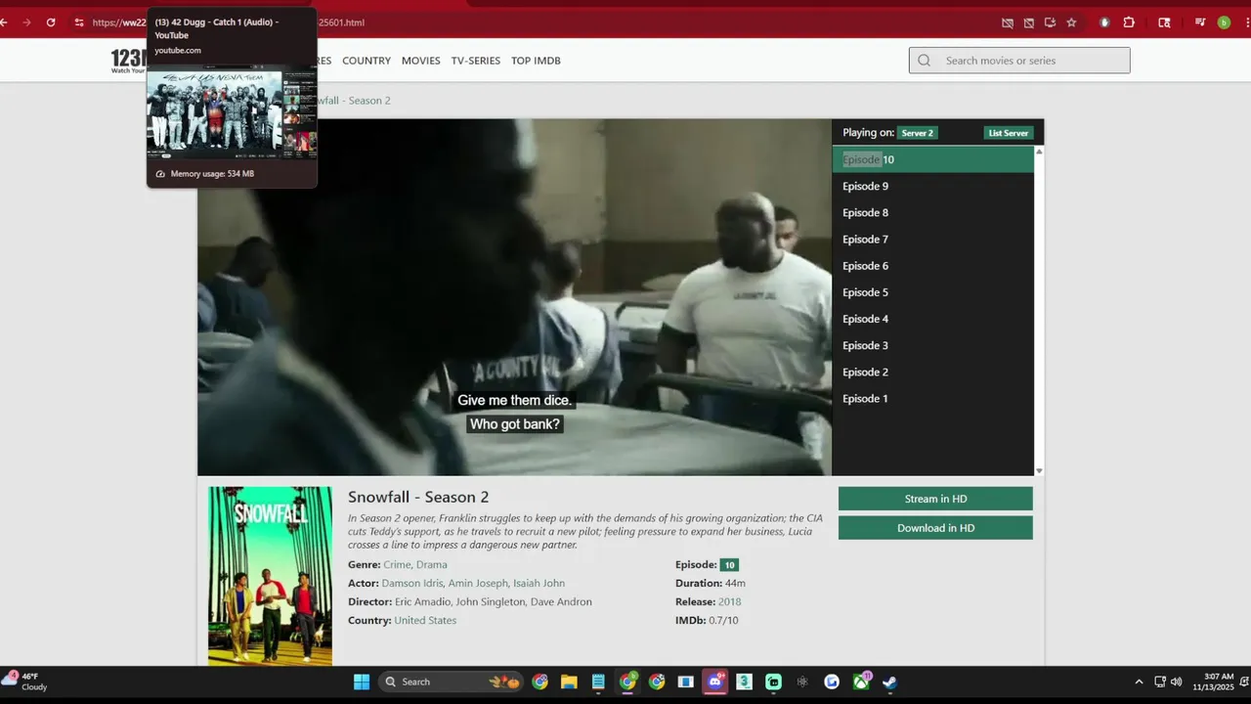Select Episode 2 in the list
Screen dimensions: 1251x704
932,372
